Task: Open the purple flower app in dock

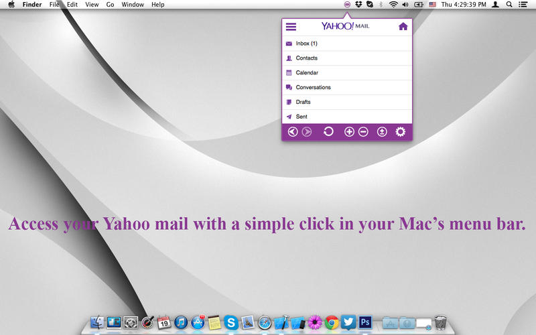Action: click(x=315, y=322)
